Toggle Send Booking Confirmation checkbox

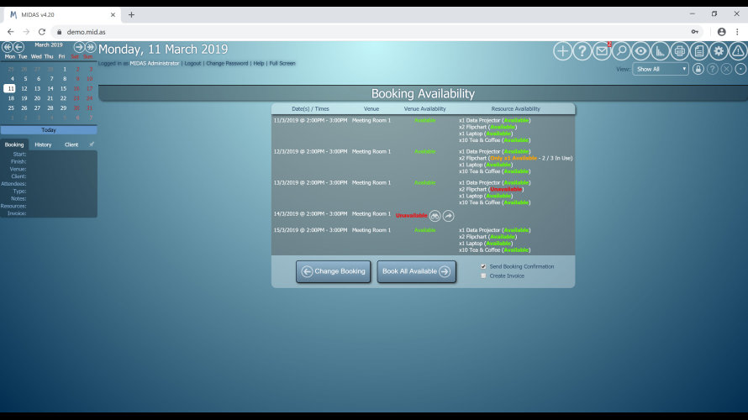coord(483,266)
